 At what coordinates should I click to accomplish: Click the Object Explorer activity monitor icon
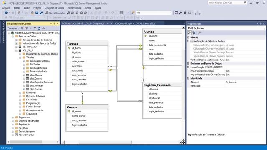(43, 28)
